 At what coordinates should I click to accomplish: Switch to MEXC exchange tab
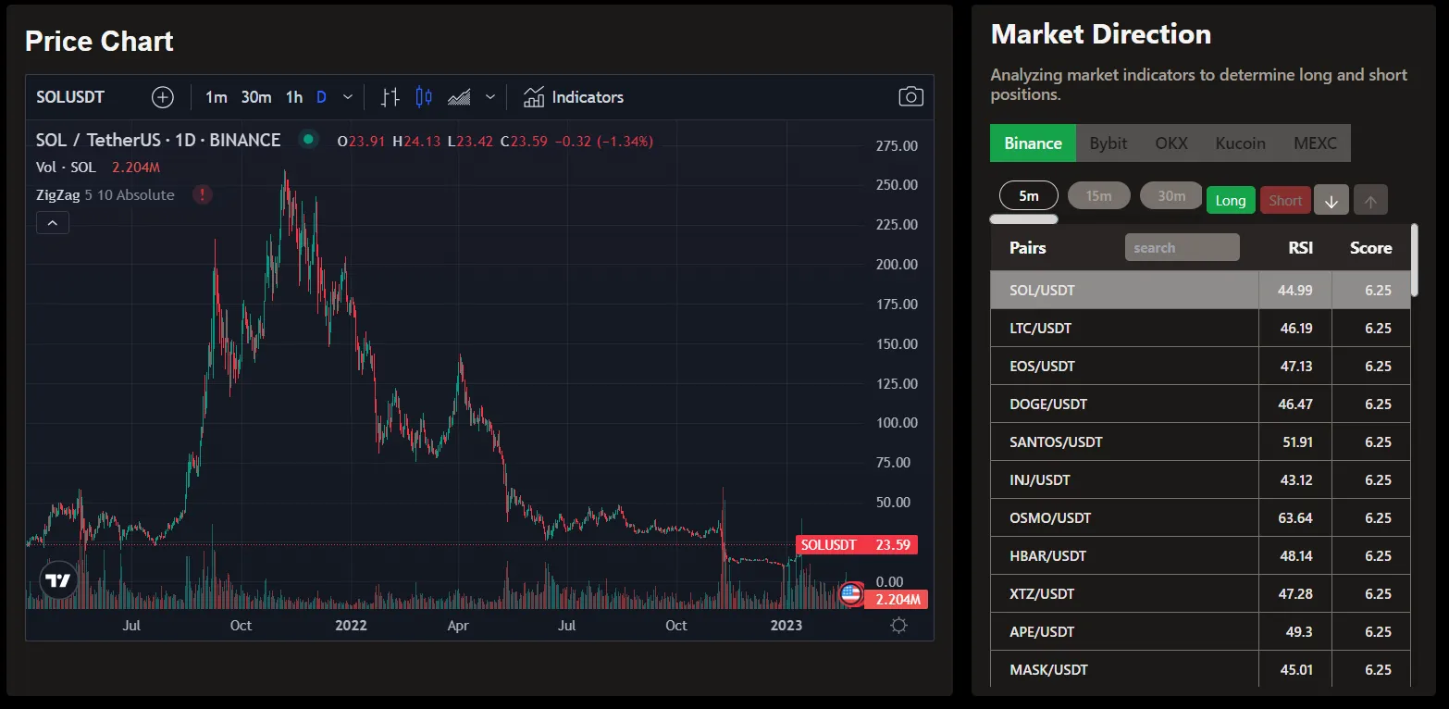point(1315,143)
